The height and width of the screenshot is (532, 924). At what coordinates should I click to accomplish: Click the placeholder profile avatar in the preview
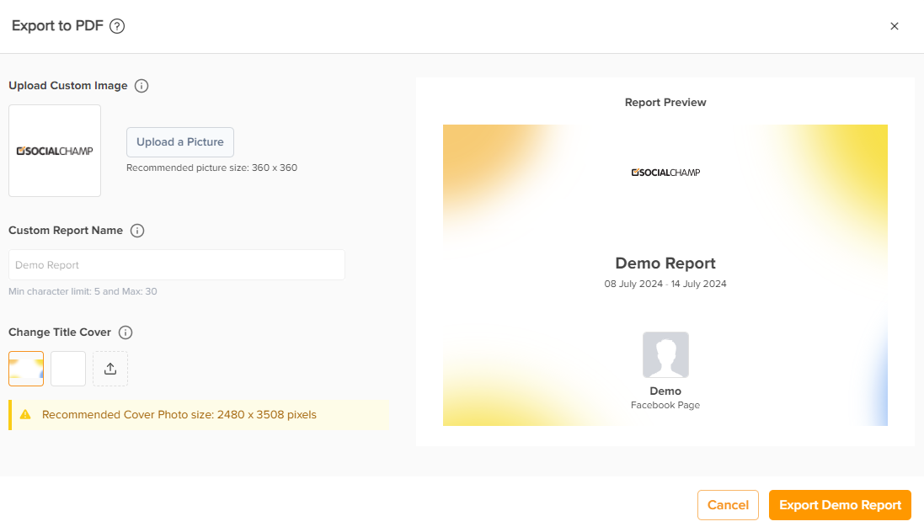point(665,354)
